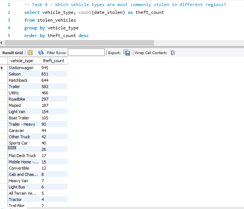This screenshot has width=244, height=209.
Task: Select the Stationwagon cell
Action: coord(21,68)
